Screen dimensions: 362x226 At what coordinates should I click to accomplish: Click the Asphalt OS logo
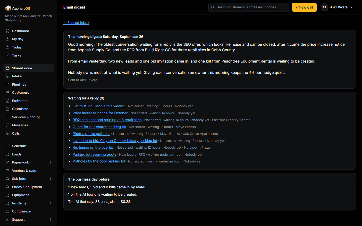tap(18, 8)
